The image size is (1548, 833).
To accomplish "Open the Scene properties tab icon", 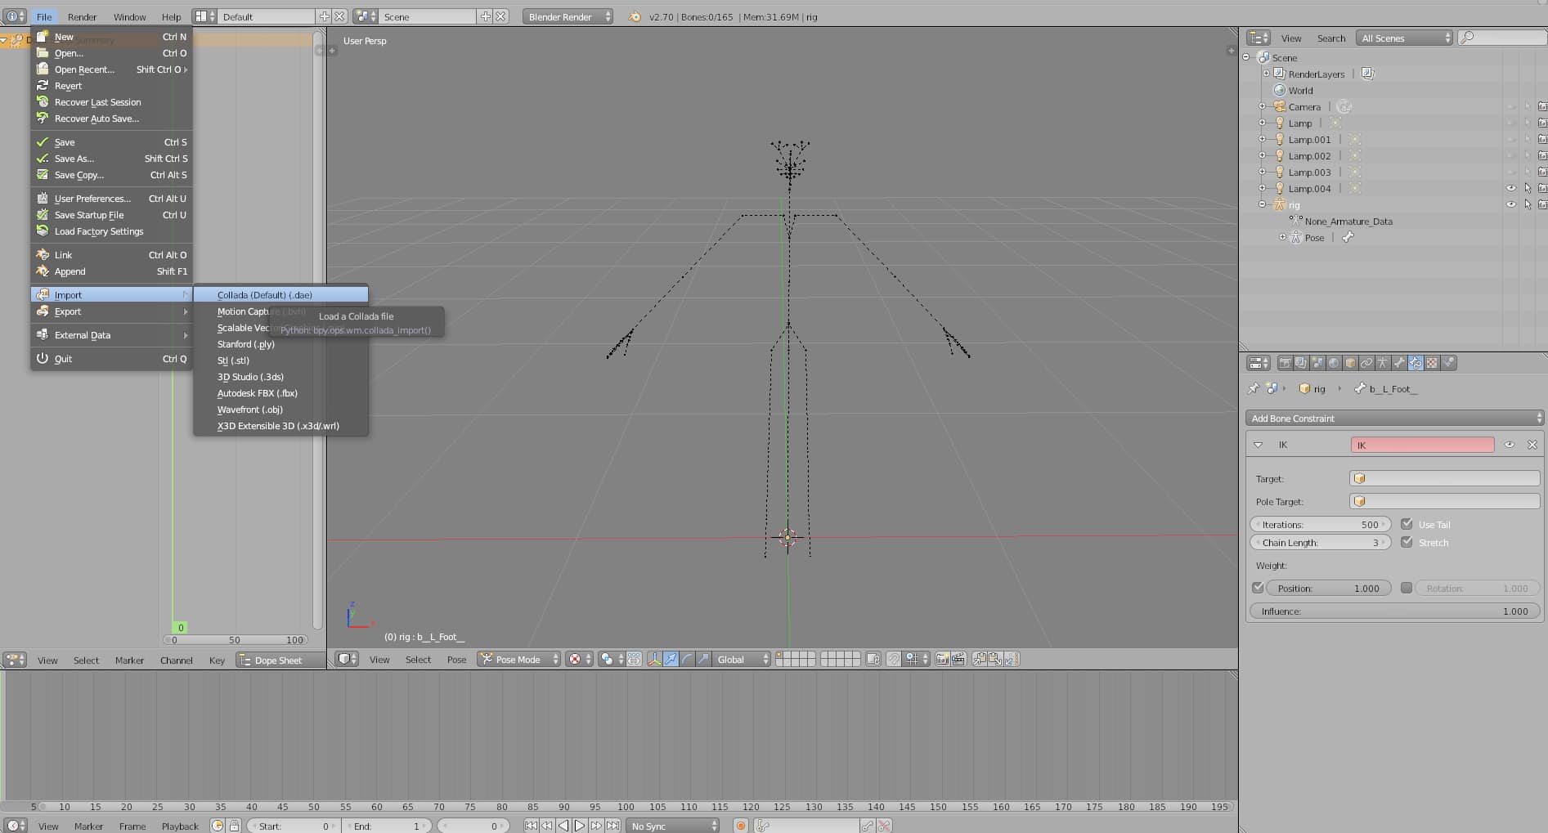I will click(x=1318, y=363).
